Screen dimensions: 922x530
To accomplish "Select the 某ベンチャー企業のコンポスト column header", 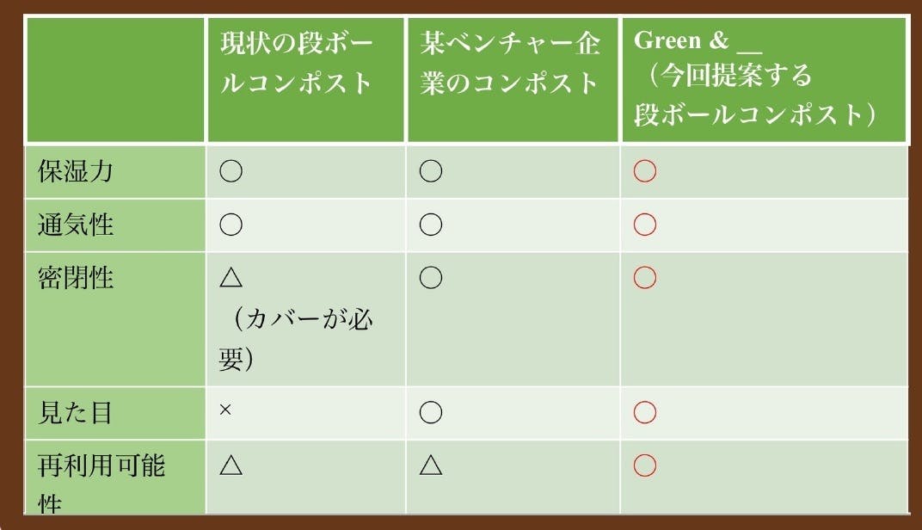I will 510,63.
